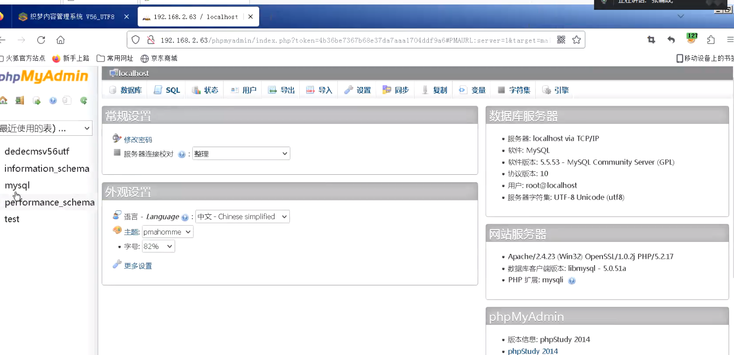The width and height of the screenshot is (734, 355).
Task: Switch to the 导入 tab
Action: tap(319, 90)
